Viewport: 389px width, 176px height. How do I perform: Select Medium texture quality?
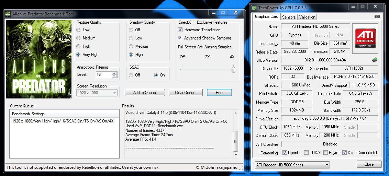(78, 38)
